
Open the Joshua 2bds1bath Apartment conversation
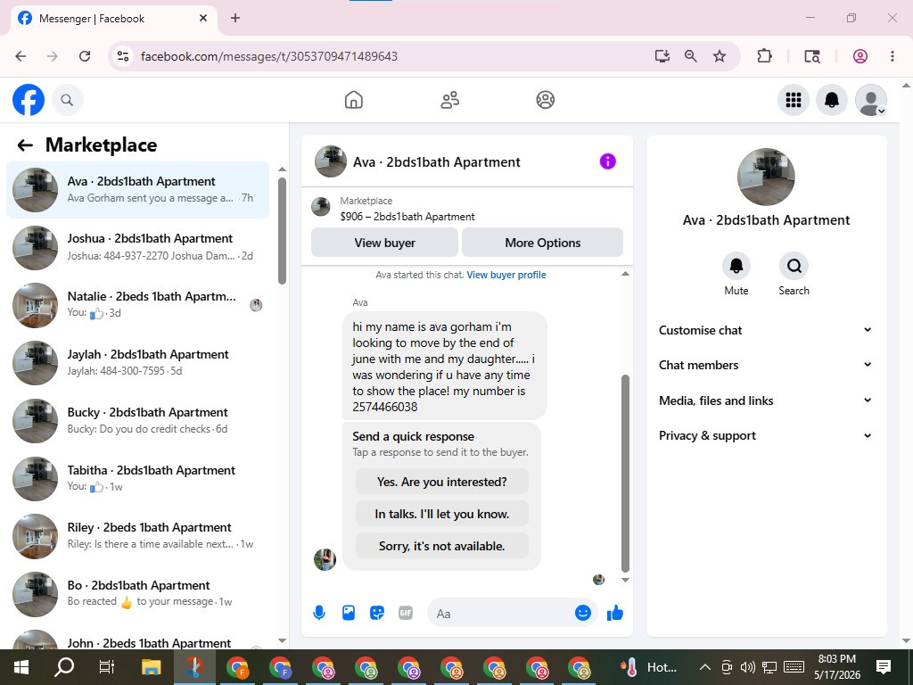point(137,247)
